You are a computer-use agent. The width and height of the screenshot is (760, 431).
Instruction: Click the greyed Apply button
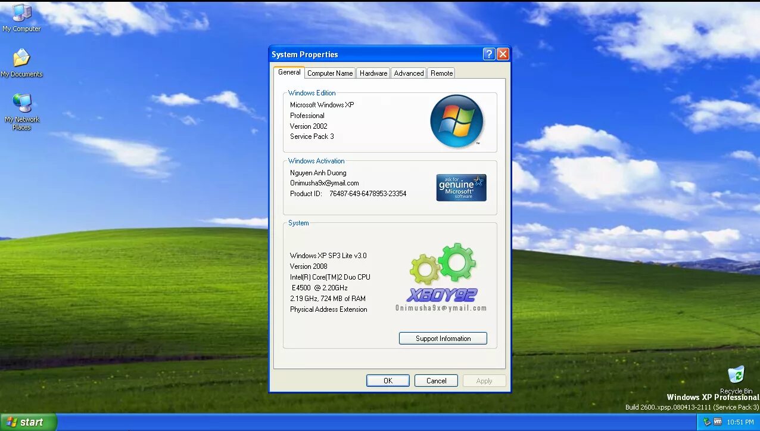484,381
